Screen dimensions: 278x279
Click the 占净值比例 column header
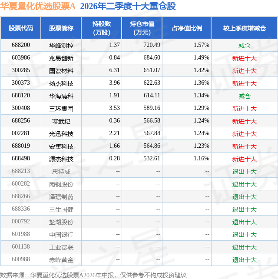point(187,28)
